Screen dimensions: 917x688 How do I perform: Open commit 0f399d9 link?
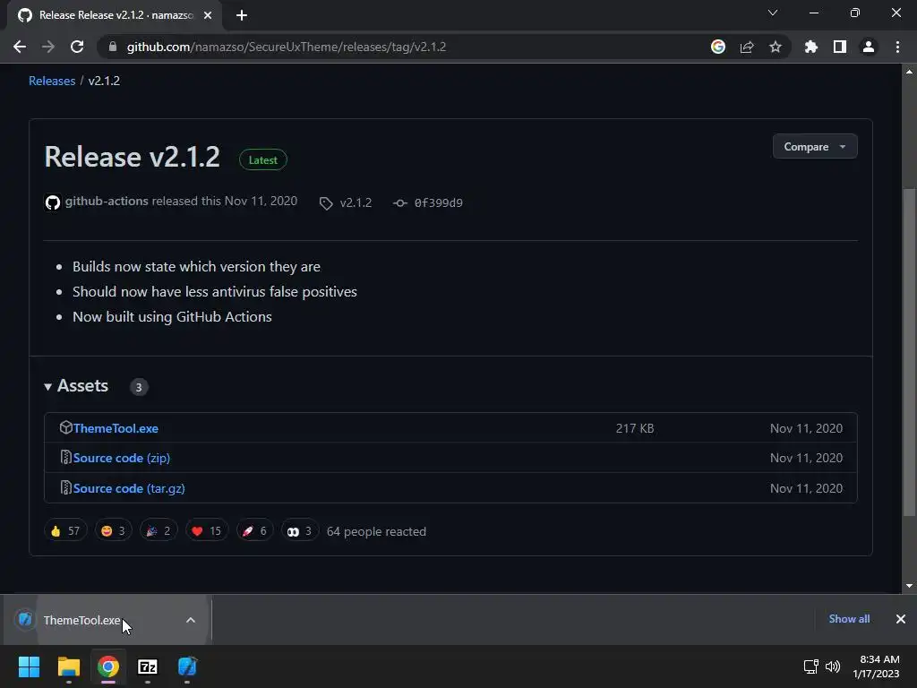point(428,202)
